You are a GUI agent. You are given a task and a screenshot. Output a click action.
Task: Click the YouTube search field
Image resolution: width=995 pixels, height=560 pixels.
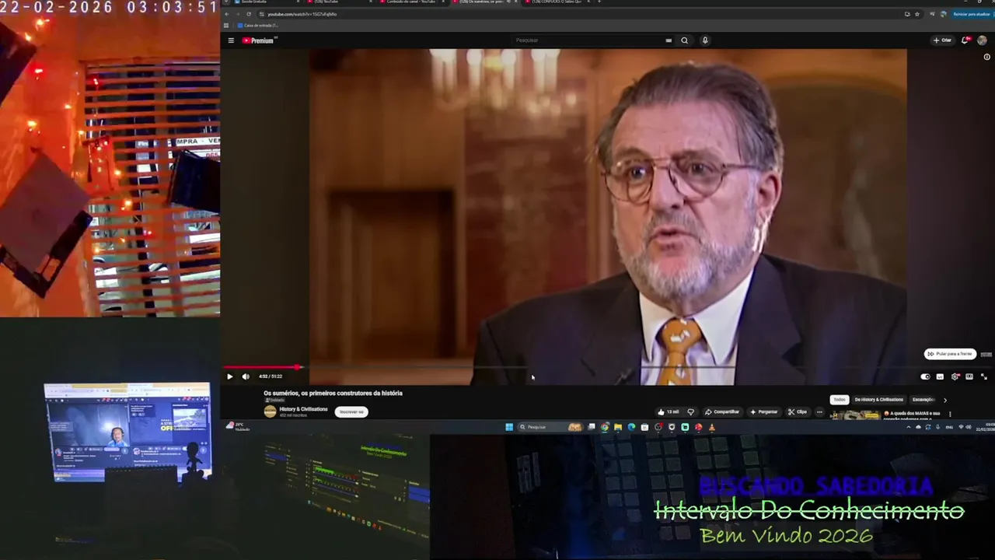587,40
